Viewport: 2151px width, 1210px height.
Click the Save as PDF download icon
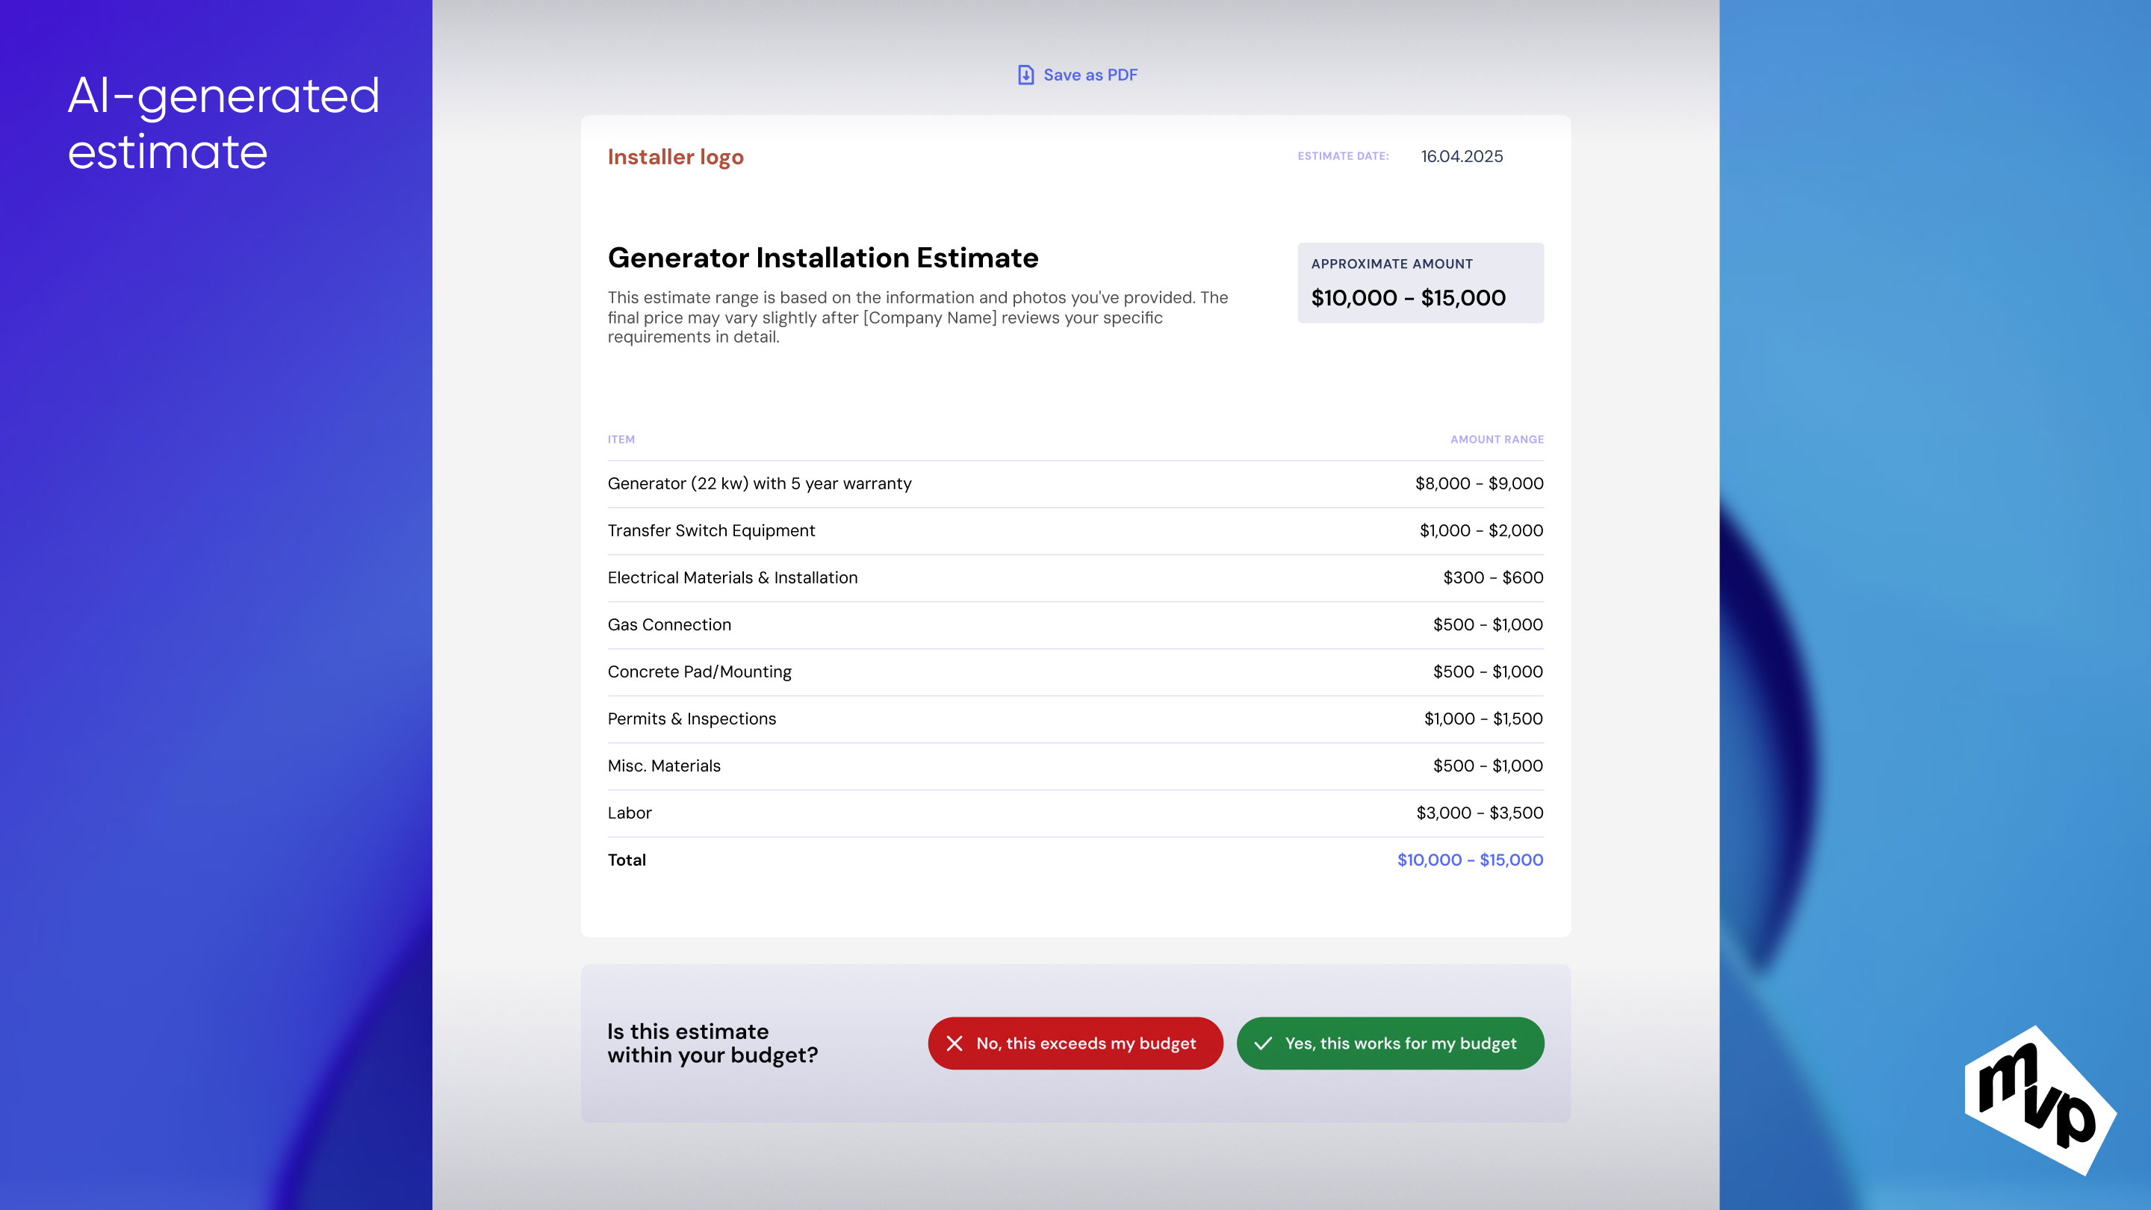point(1025,75)
